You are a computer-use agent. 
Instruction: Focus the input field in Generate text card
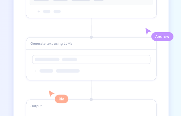point(91,59)
